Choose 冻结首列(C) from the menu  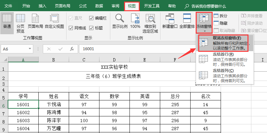click(225, 75)
